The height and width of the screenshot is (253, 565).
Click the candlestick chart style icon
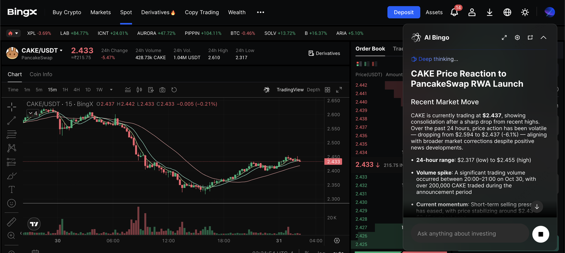(139, 90)
